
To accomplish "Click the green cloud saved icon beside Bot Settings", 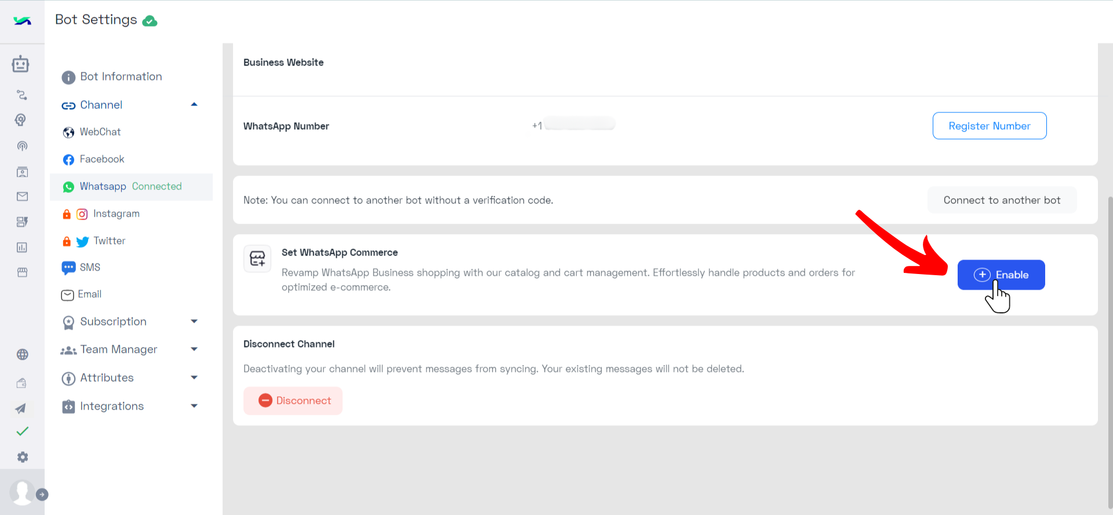I will [150, 21].
